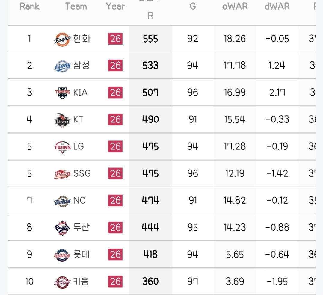Sort table by the R column header
This screenshot has height=295, width=323.
[150, 16]
